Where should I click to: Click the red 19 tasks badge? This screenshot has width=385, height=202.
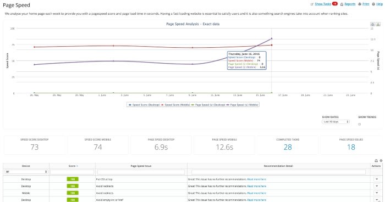click(334, 4)
